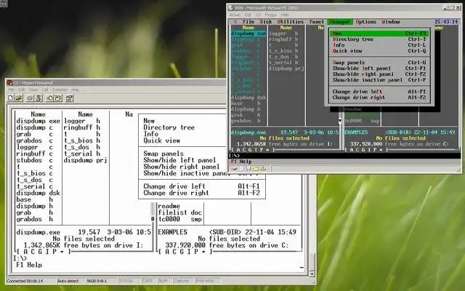Screen dimensions: 465x291
Task: Open Disk menu in DOS file manager
Action: click(266, 22)
